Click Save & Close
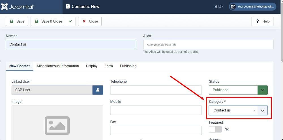This screenshot has width=283, height=140. tap(48, 21)
